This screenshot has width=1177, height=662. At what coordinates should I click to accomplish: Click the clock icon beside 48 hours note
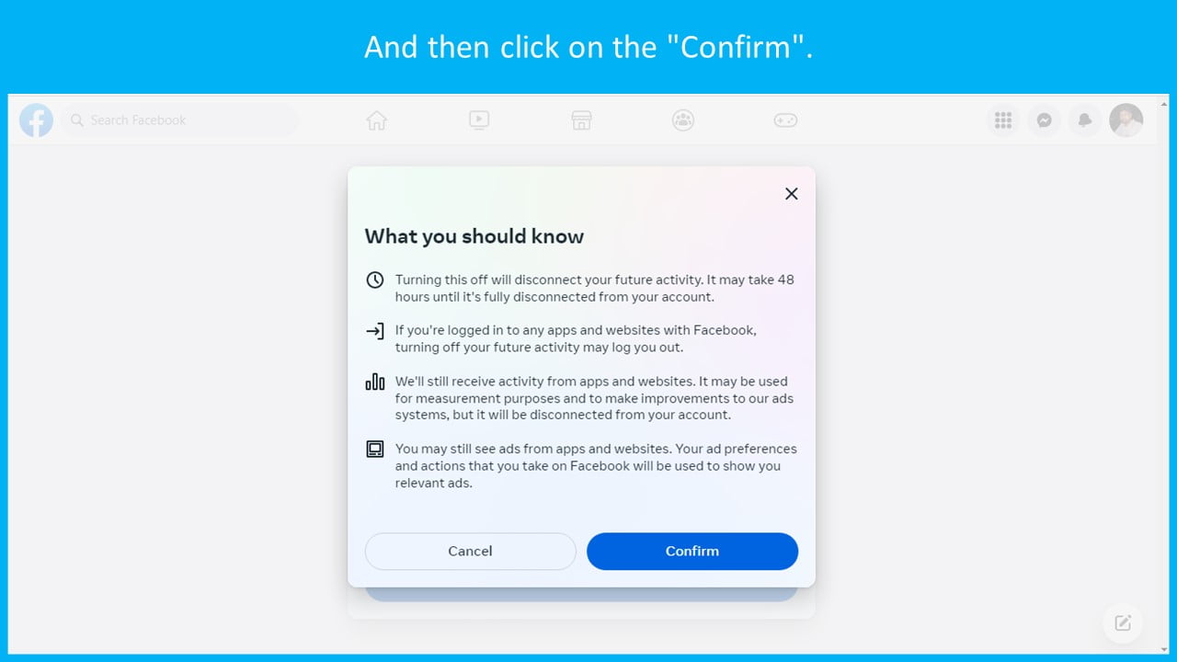coord(375,280)
